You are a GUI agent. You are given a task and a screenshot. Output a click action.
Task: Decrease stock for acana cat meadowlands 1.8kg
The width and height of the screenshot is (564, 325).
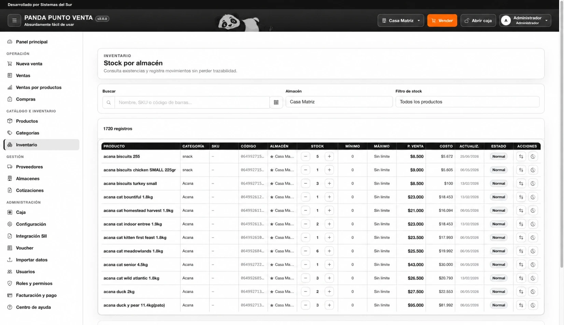306,251
